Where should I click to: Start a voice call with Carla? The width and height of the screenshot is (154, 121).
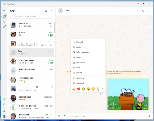pyautogui.click(x=143, y=11)
